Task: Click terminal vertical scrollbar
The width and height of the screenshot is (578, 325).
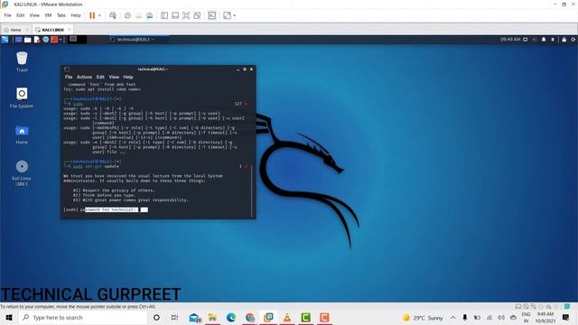Action: (x=252, y=190)
